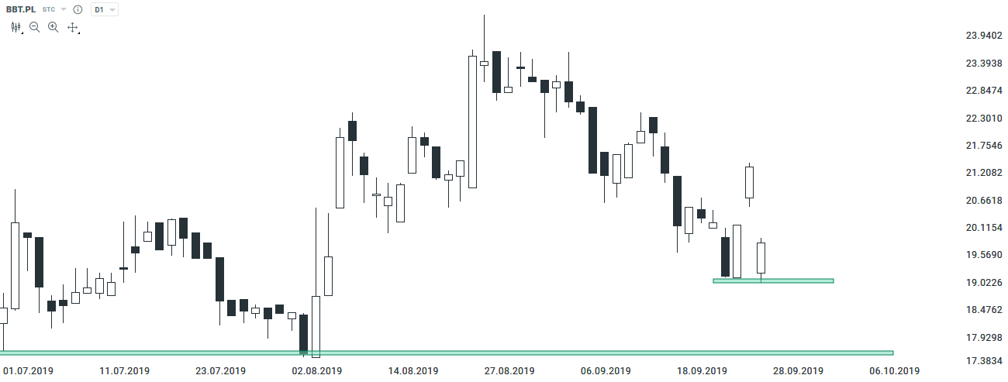Screen dimensions: 1008x382
Task: Click the 01.07.2019 date label
Action: 28,371
